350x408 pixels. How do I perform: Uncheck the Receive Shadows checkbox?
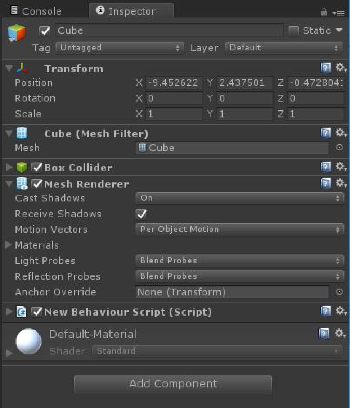141,215
